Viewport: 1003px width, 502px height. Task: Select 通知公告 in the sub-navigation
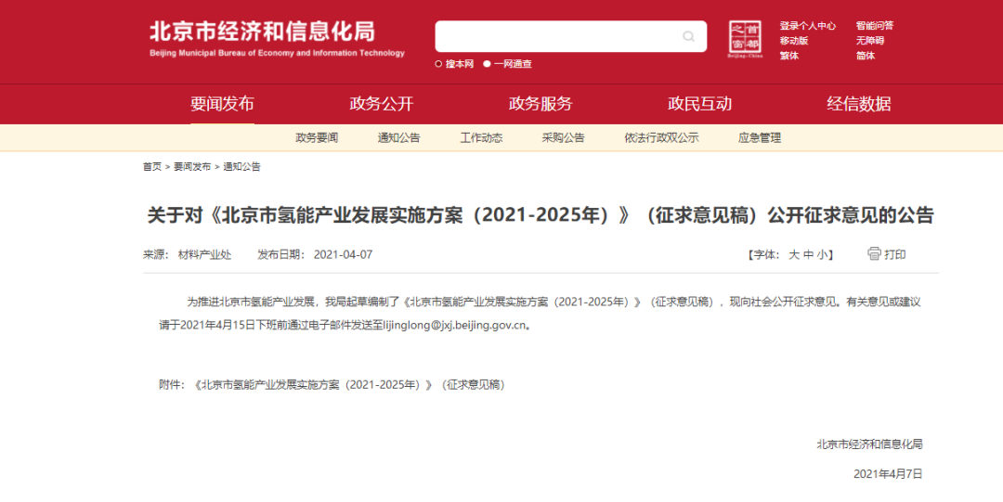(x=398, y=138)
